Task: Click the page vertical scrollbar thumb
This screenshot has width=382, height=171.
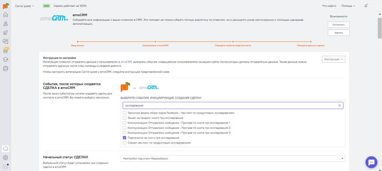Action: coord(380,28)
